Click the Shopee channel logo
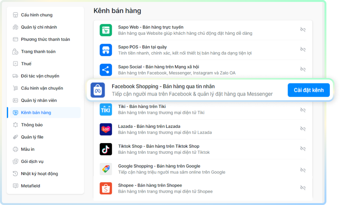This screenshot has width=341, height=205. 106,188
